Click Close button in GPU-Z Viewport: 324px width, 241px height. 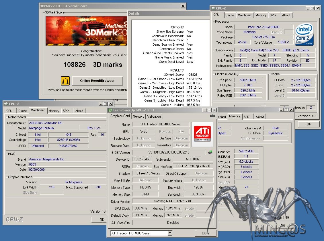pos(206,233)
